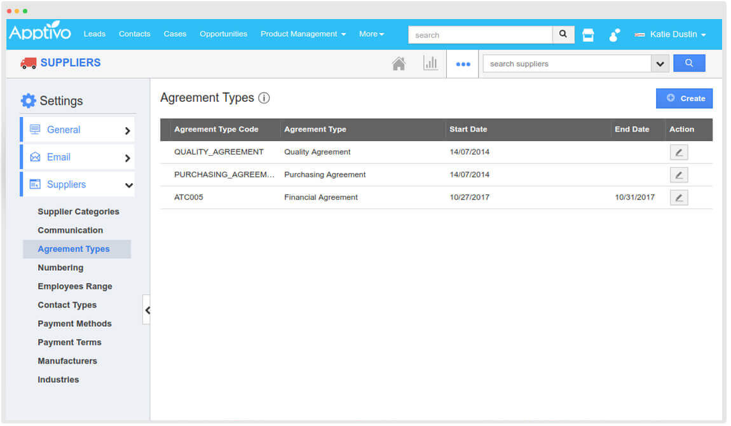Image resolution: width=731 pixels, height=426 pixels.
Task: Click the home icon in the toolbar
Action: click(399, 63)
